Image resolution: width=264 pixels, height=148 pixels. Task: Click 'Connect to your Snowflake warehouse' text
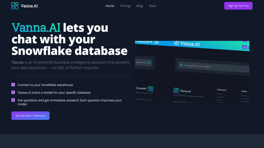point(45,85)
